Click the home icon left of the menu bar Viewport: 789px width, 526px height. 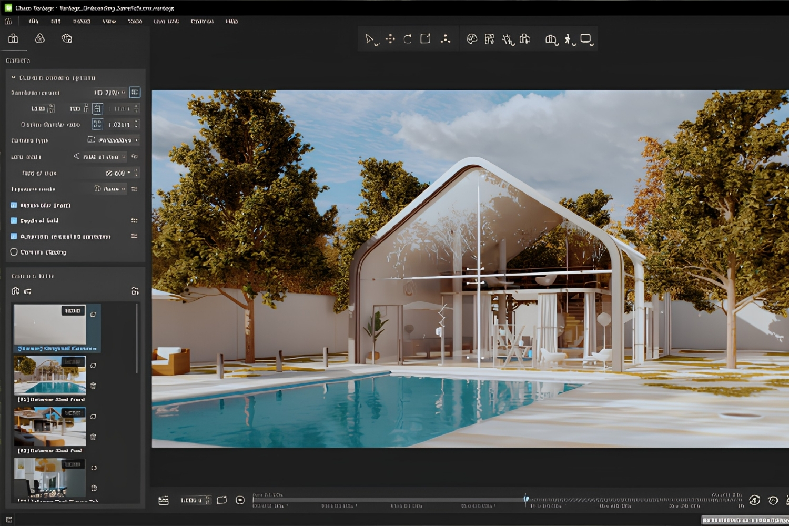[x=8, y=22]
